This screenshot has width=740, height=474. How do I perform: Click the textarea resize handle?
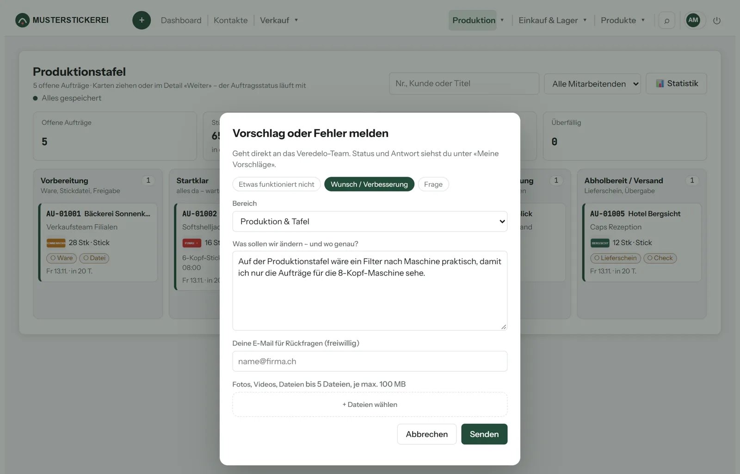pyautogui.click(x=504, y=326)
